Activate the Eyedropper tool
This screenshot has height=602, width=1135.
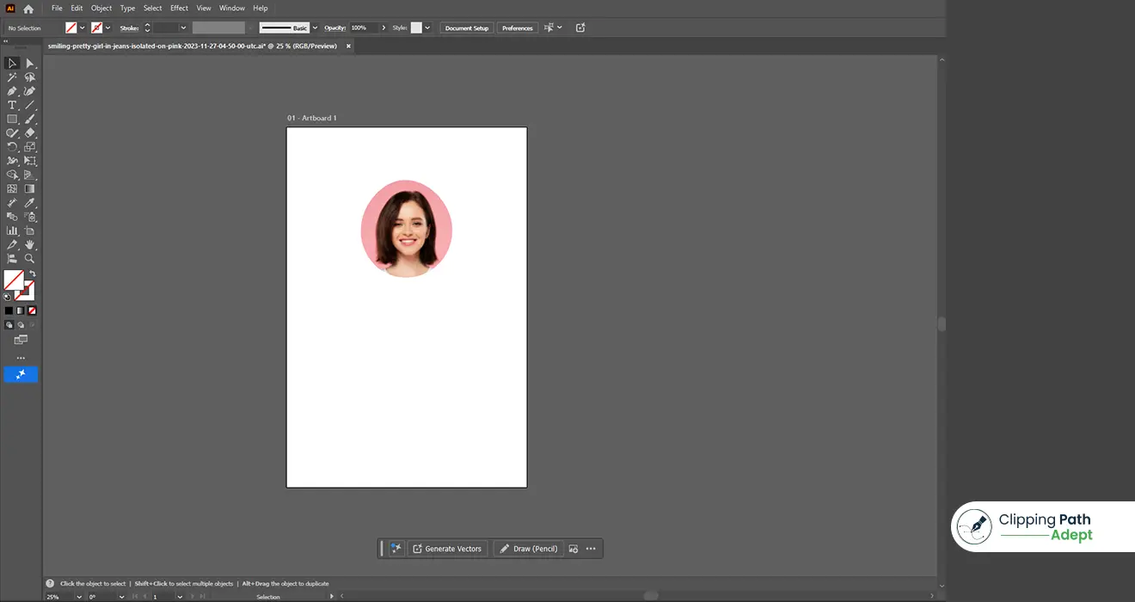(x=29, y=203)
